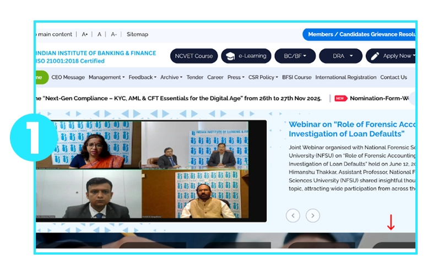Open the Tender page

[x=194, y=77]
